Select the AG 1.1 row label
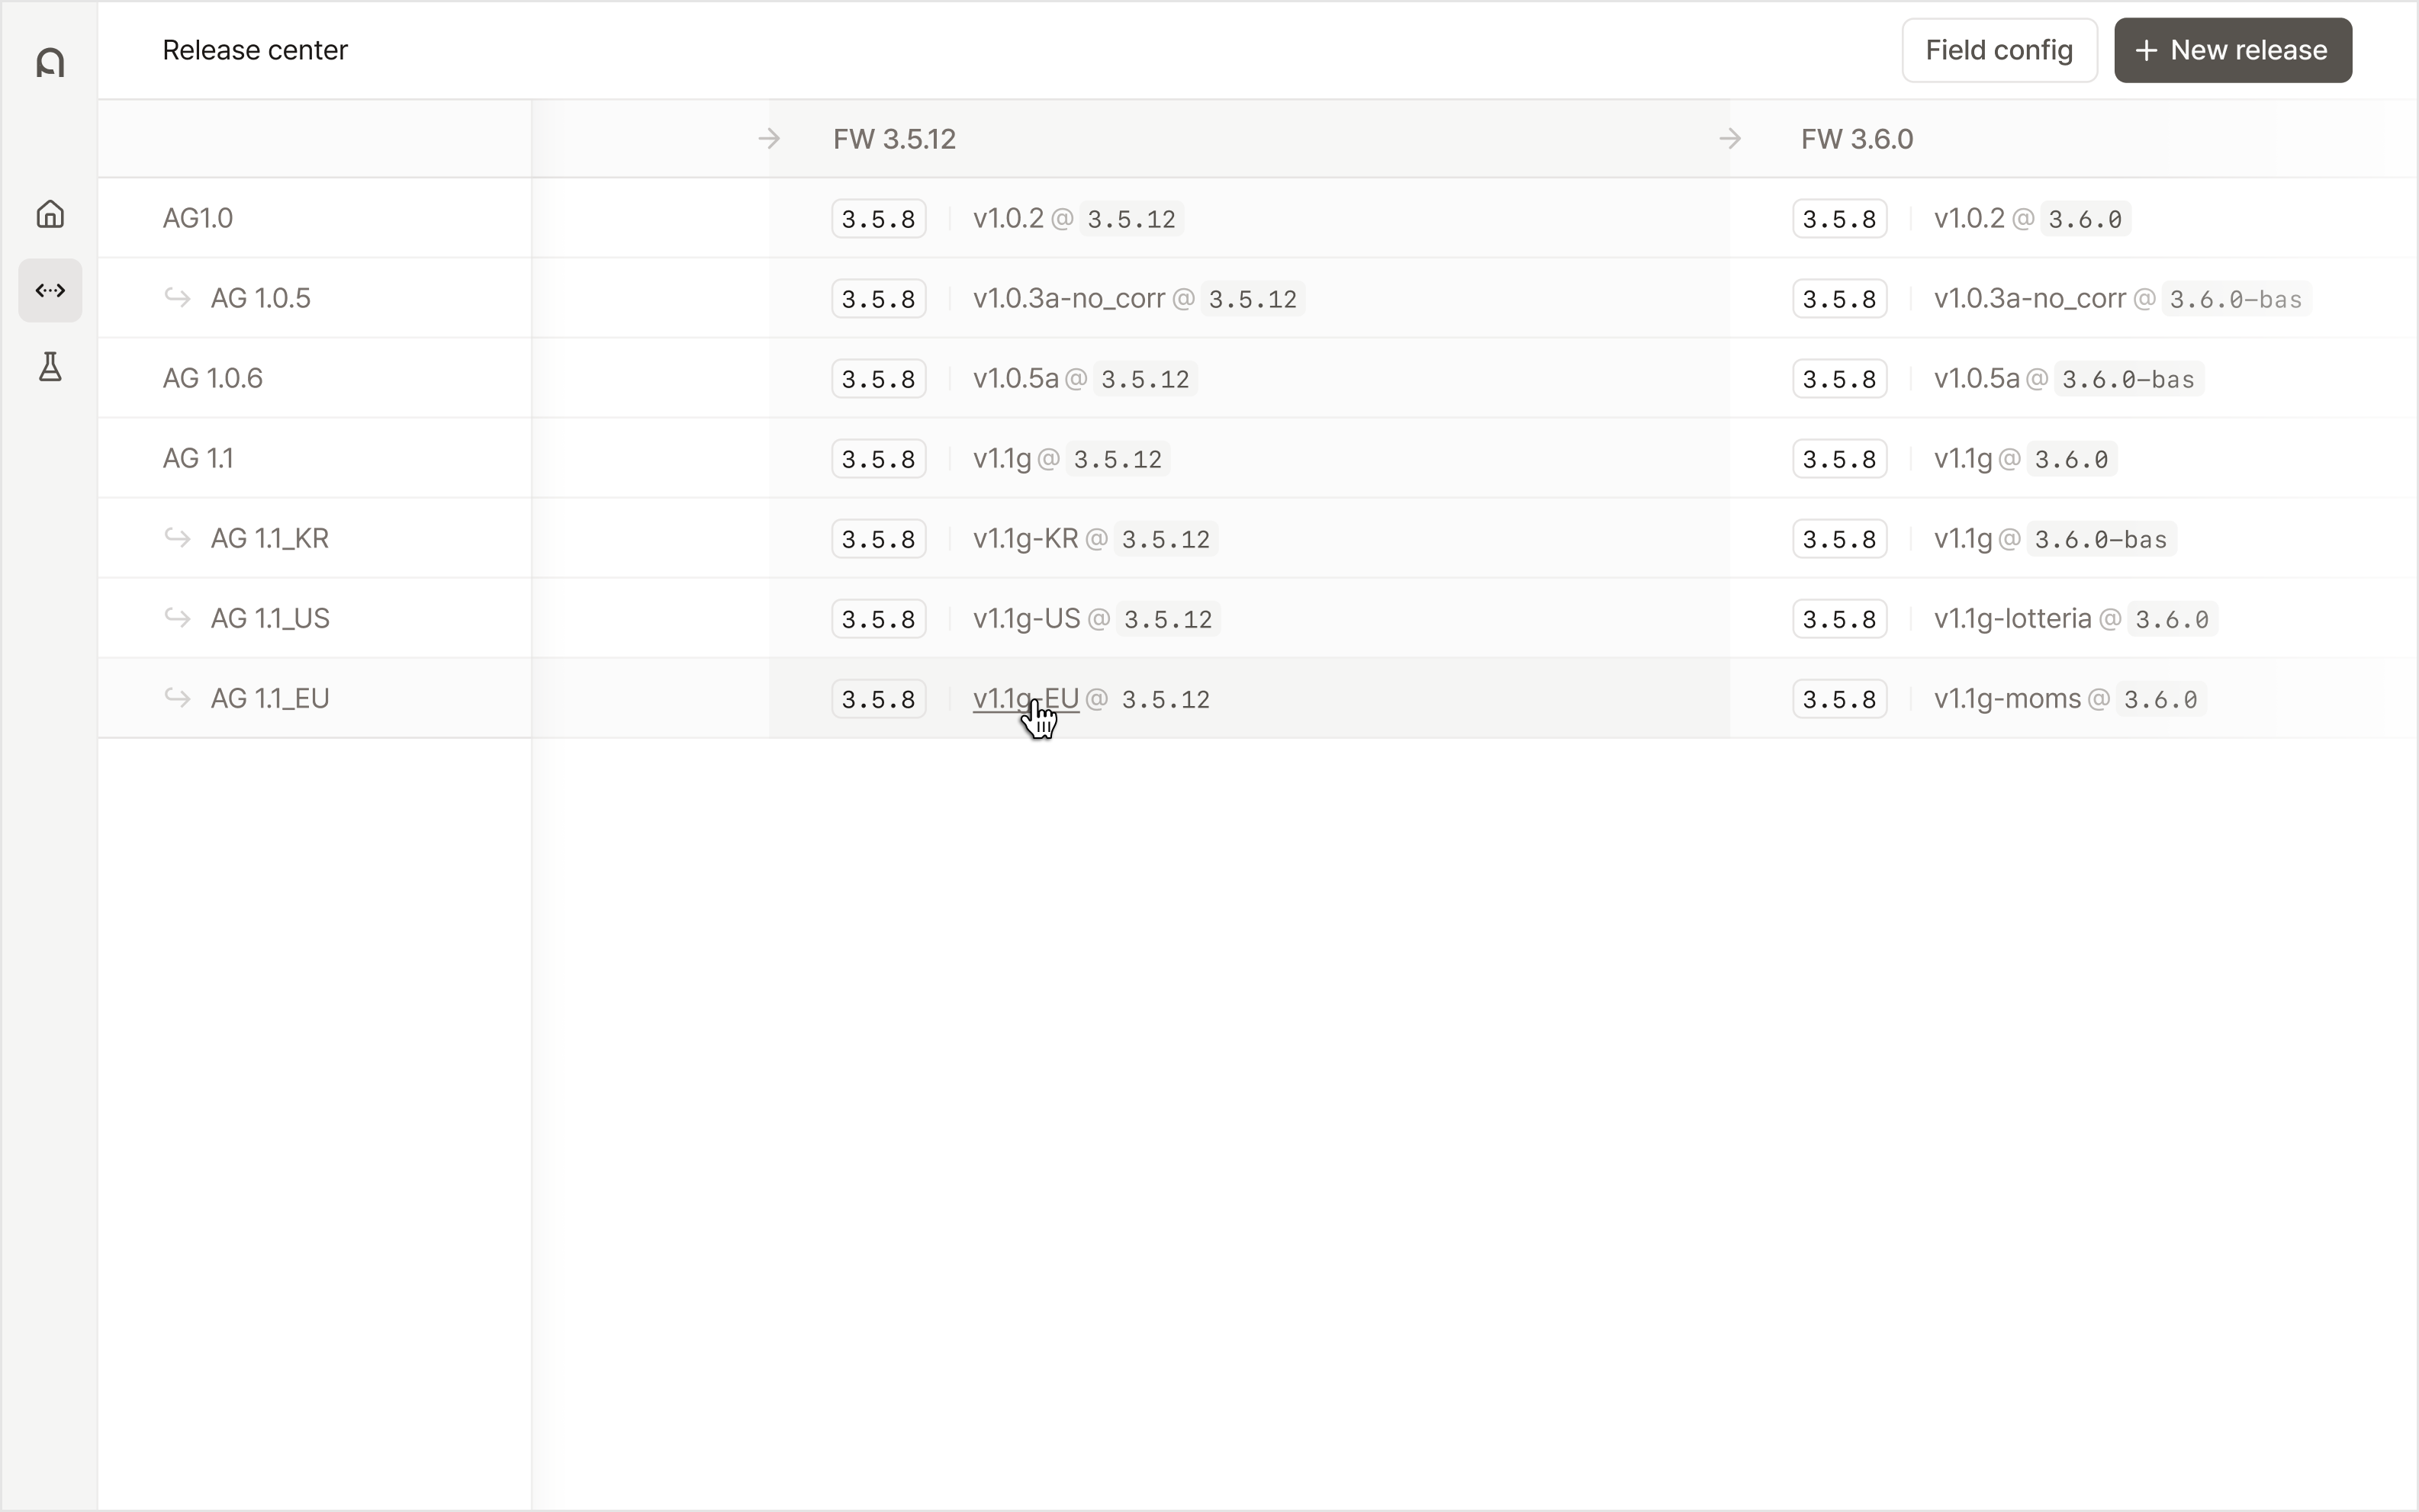The height and width of the screenshot is (1512, 2419). [198, 458]
